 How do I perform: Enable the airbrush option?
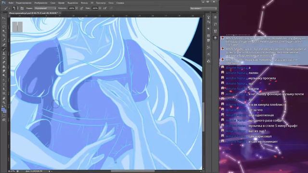click(105, 8)
